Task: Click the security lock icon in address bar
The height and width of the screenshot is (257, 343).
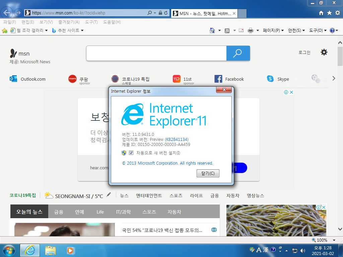Action: (x=160, y=13)
